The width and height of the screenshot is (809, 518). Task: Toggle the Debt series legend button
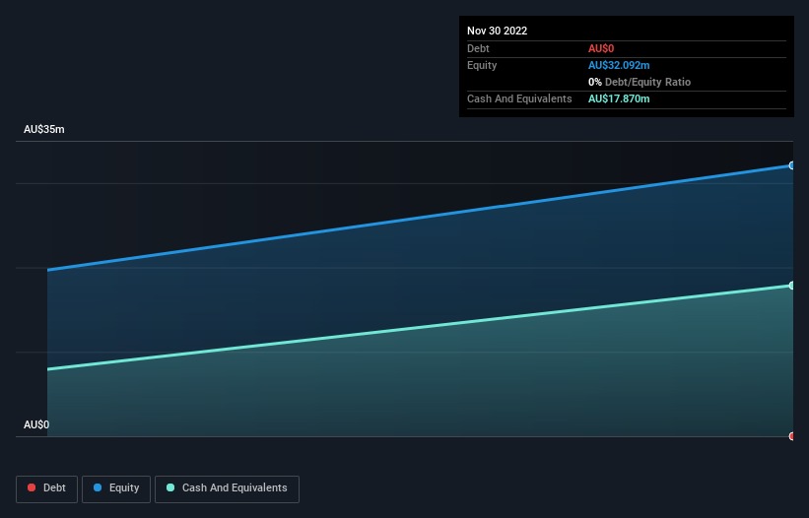(46, 488)
